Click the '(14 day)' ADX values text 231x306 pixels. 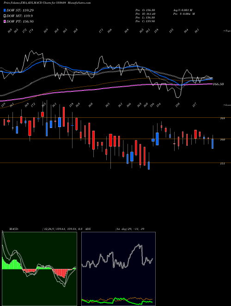click(130, 229)
